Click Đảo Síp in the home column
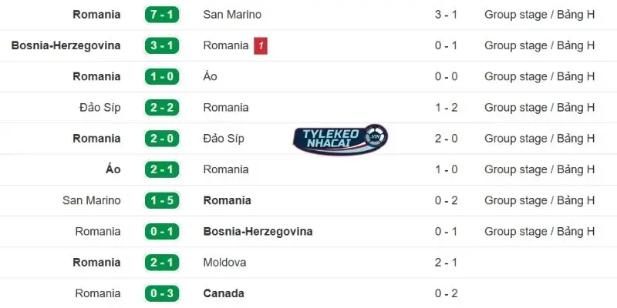The width and height of the screenshot is (617, 308). pos(99,108)
